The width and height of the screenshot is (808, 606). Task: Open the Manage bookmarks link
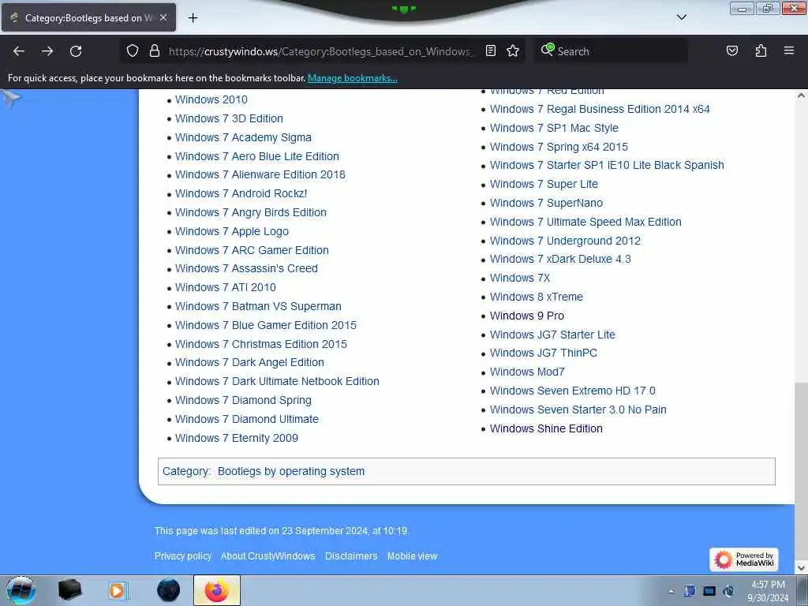(x=353, y=78)
